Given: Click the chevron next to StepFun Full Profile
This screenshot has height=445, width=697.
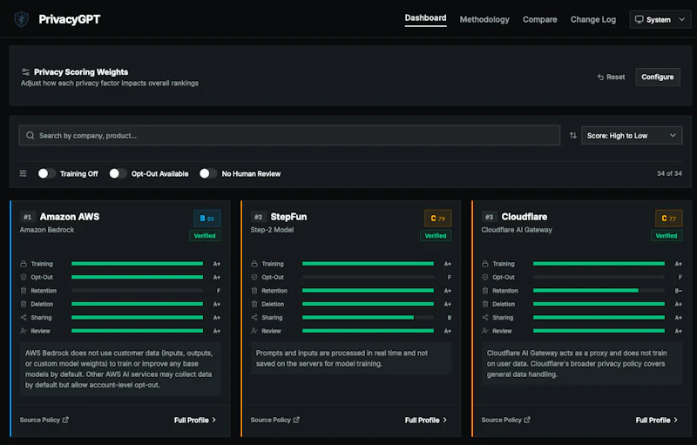Looking at the screenshot, I should (x=445, y=420).
